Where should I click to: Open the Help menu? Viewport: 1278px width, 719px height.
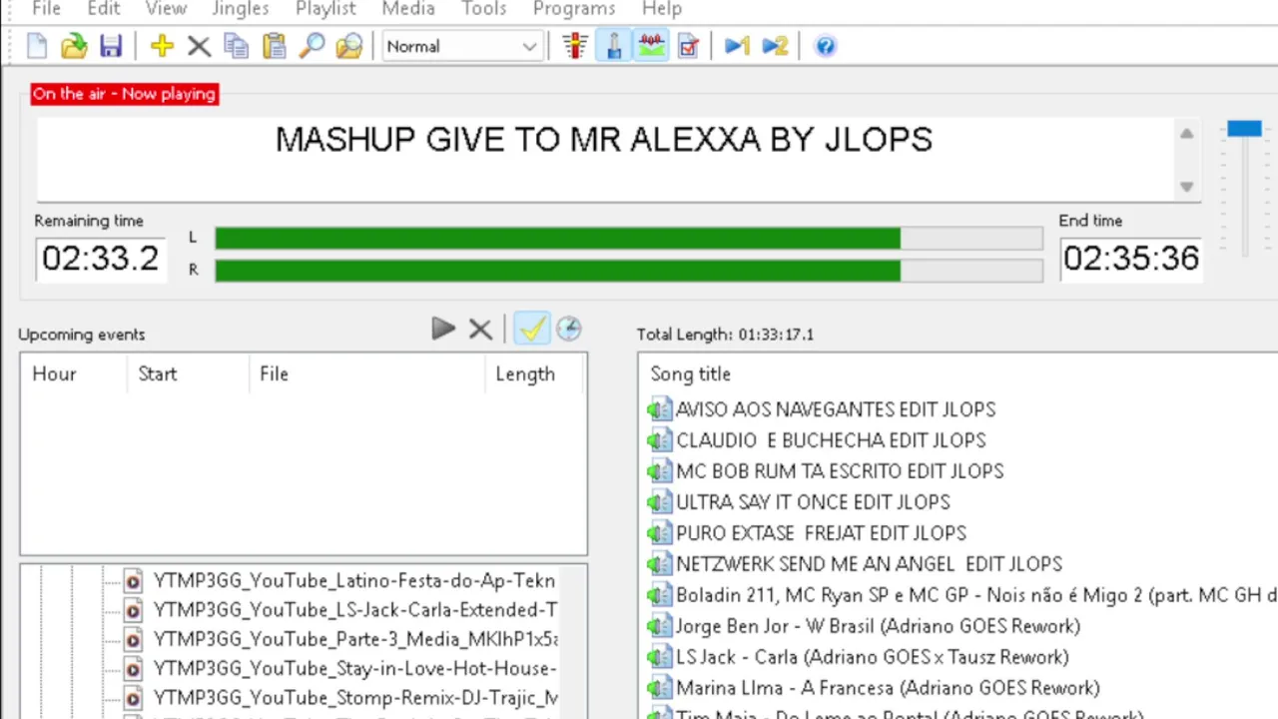(x=662, y=9)
